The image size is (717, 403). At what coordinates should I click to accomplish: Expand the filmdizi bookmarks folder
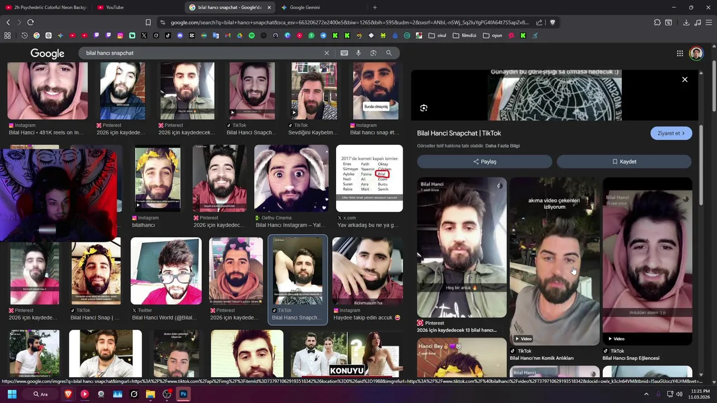pyautogui.click(x=465, y=35)
